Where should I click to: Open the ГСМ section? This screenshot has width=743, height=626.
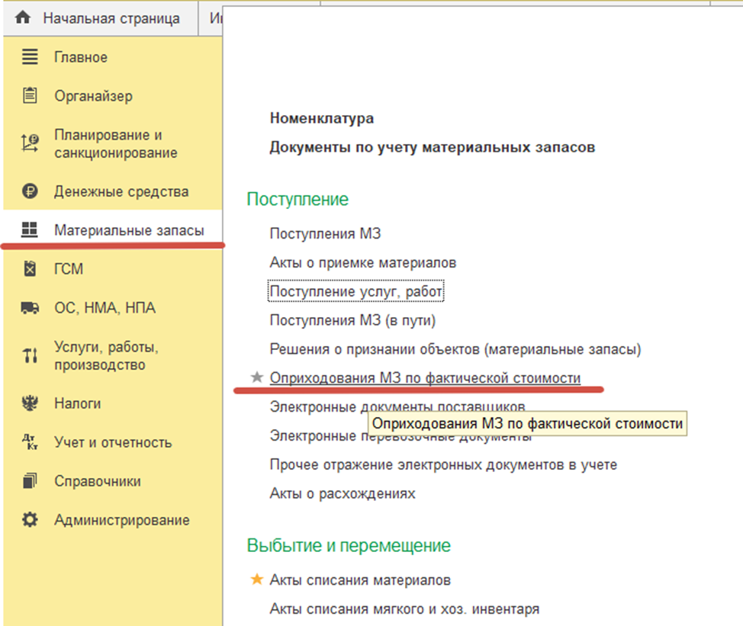tap(69, 269)
